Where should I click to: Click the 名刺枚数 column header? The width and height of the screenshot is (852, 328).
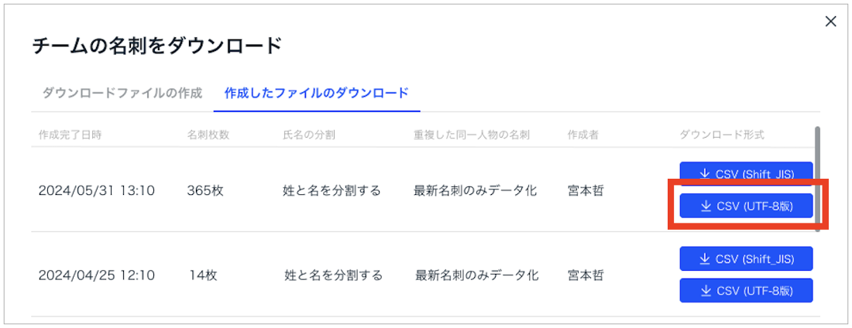tap(208, 135)
